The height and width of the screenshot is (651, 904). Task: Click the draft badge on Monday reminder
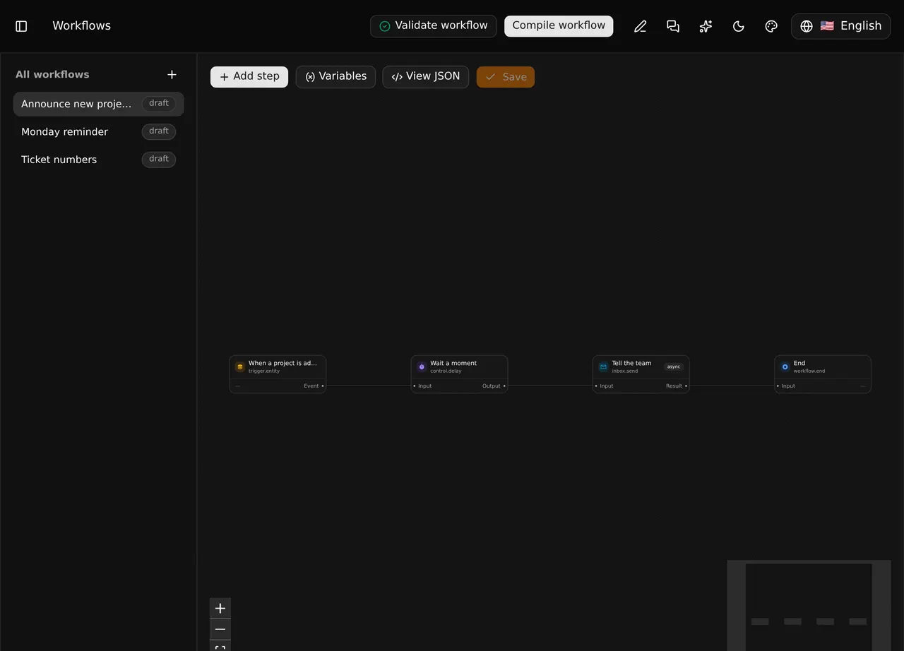(159, 131)
